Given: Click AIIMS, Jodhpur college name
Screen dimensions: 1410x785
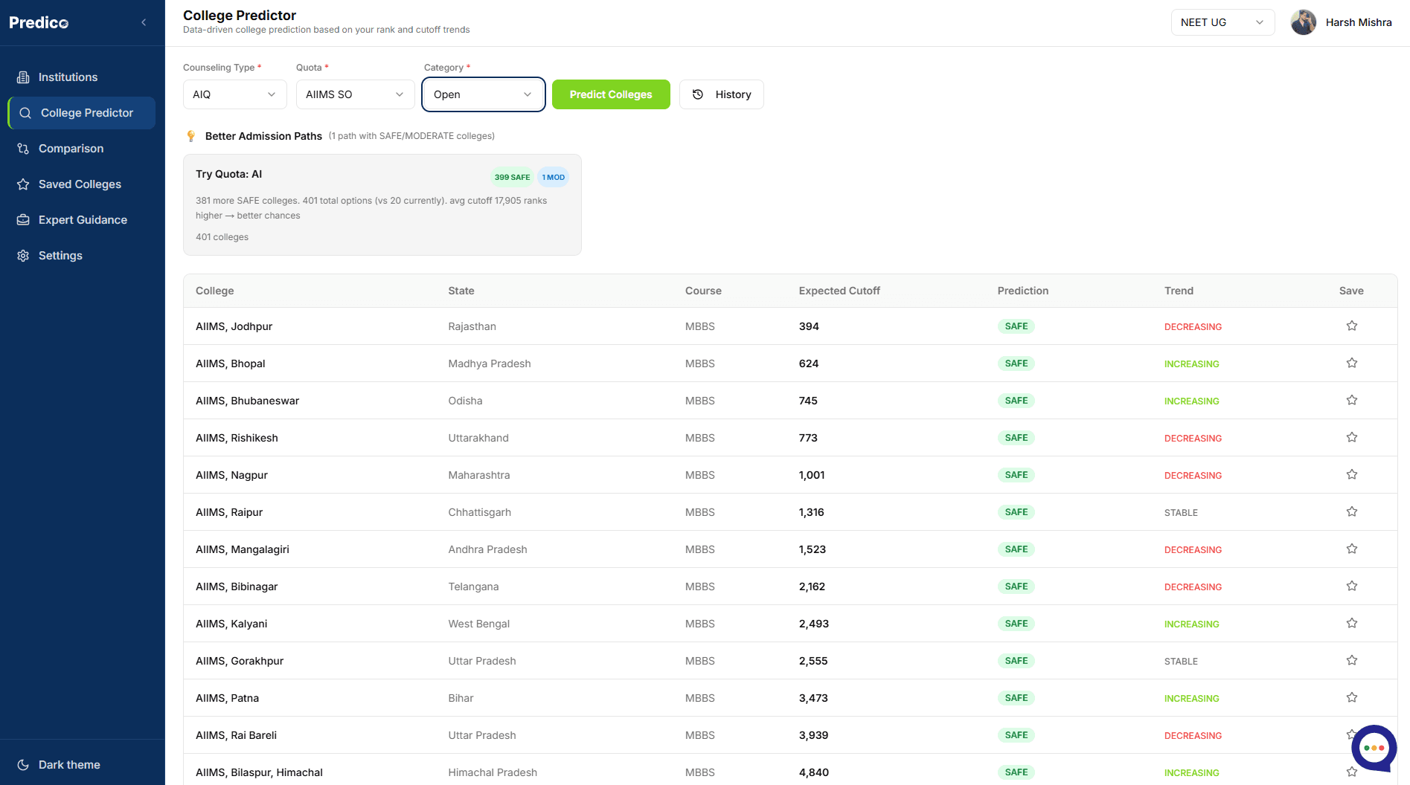Looking at the screenshot, I should [x=234, y=326].
